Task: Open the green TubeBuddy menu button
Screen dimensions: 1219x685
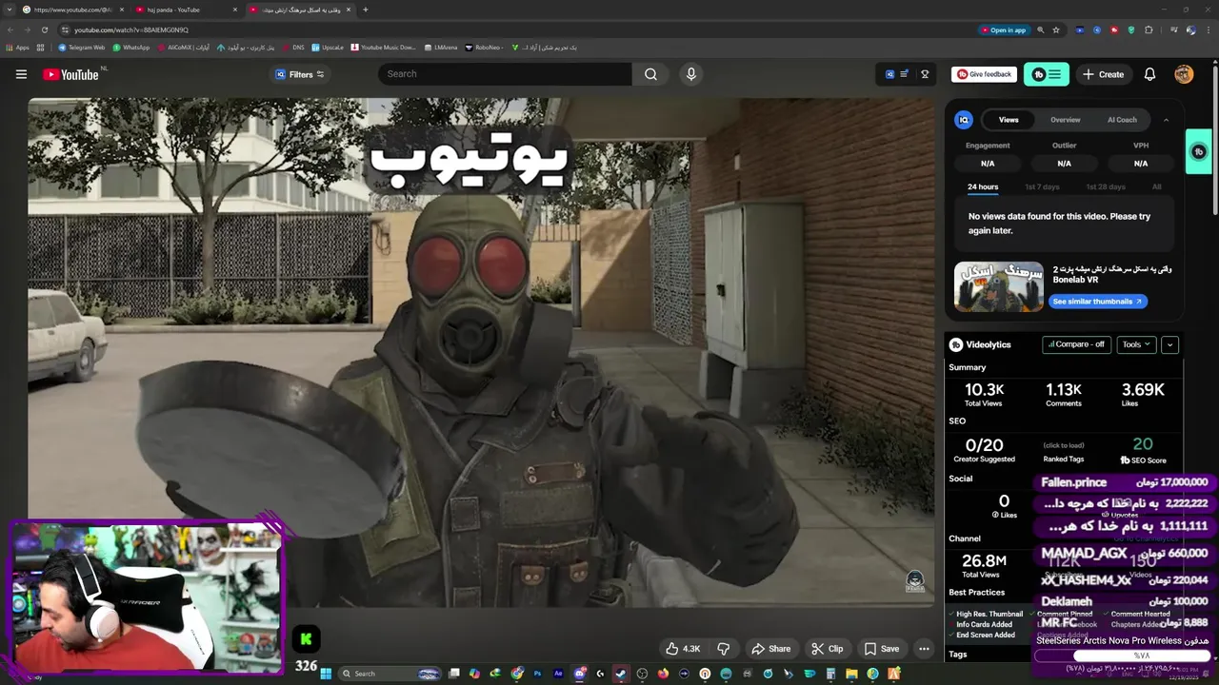Action: tap(1047, 74)
